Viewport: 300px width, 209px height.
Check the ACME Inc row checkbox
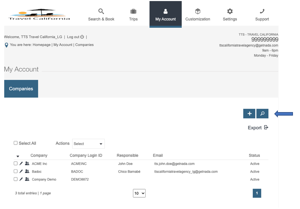15,164
